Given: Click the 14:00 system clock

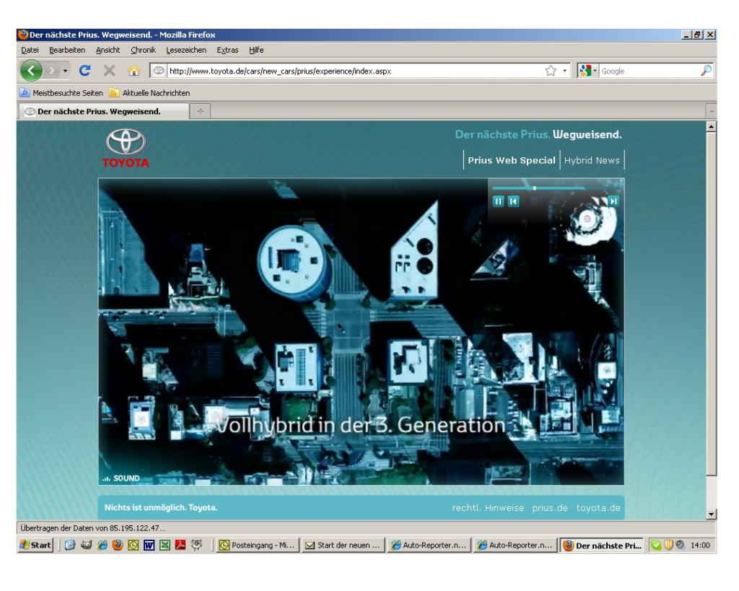Looking at the screenshot, I should point(700,546).
